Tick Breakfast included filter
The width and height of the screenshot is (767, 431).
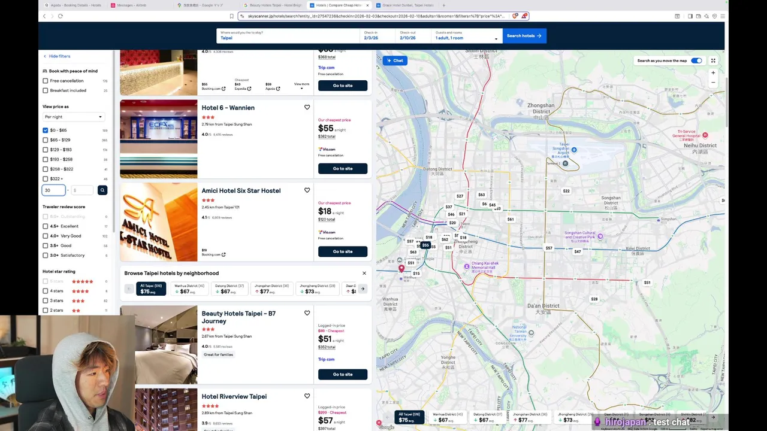[x=46, y=90]
